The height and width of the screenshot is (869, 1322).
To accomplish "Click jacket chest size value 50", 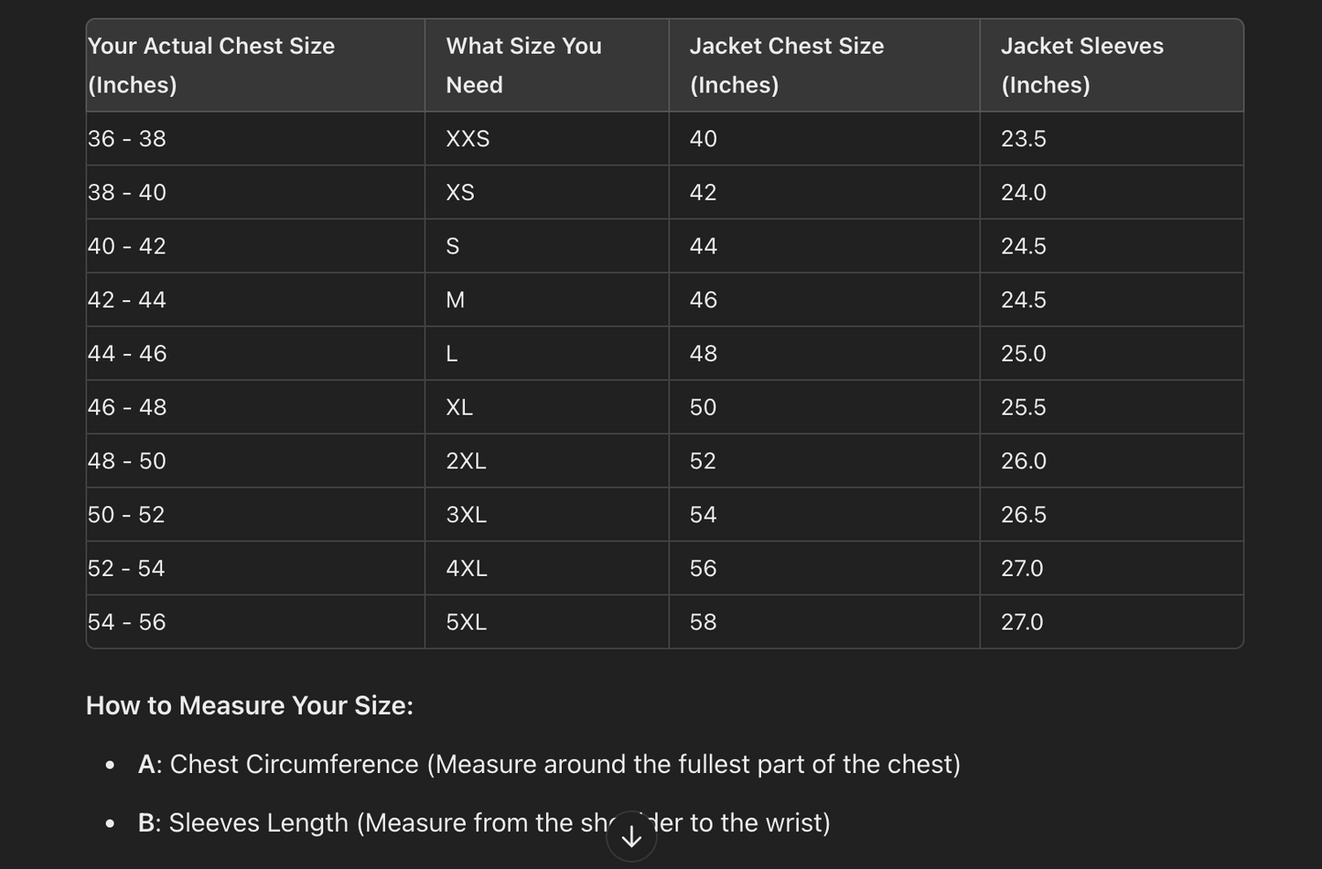I will (703, 408).
